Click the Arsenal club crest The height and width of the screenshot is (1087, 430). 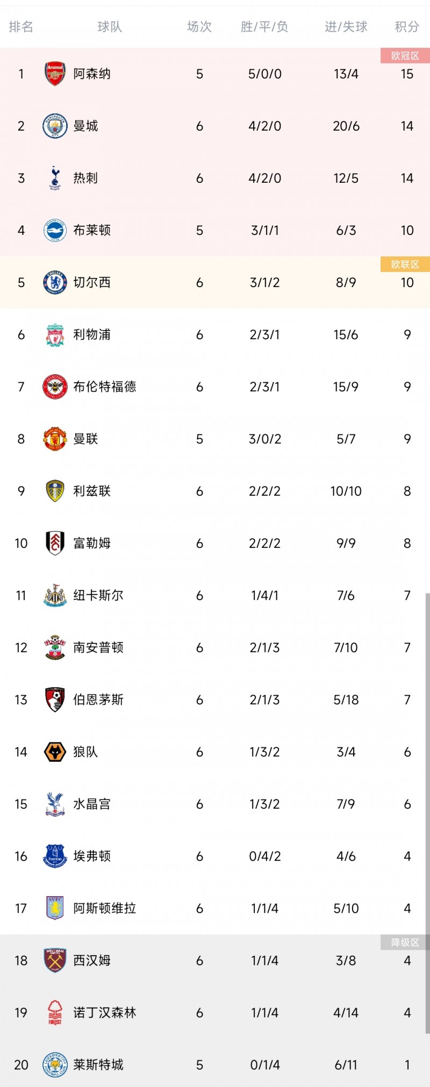[x=55, y=74]
